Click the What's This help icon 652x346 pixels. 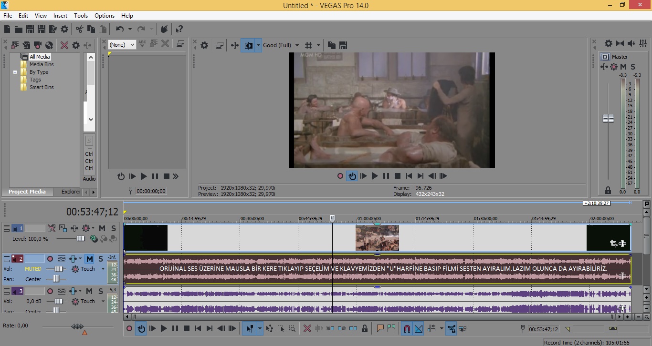(x=179, y=29)
